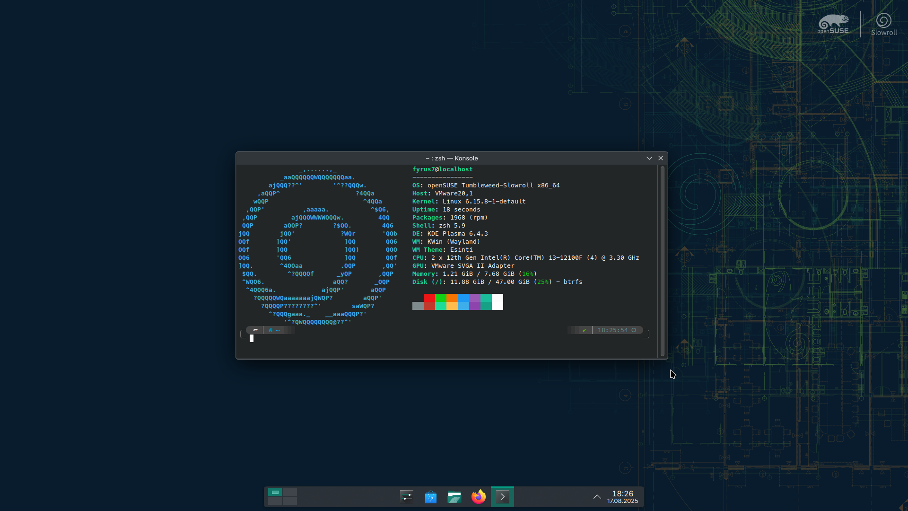Click the white block in the color palette
Screen dimensions: 908x511
(x=498, y=302)
